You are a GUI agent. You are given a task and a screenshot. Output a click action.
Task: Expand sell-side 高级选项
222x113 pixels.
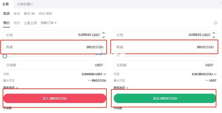121,88
